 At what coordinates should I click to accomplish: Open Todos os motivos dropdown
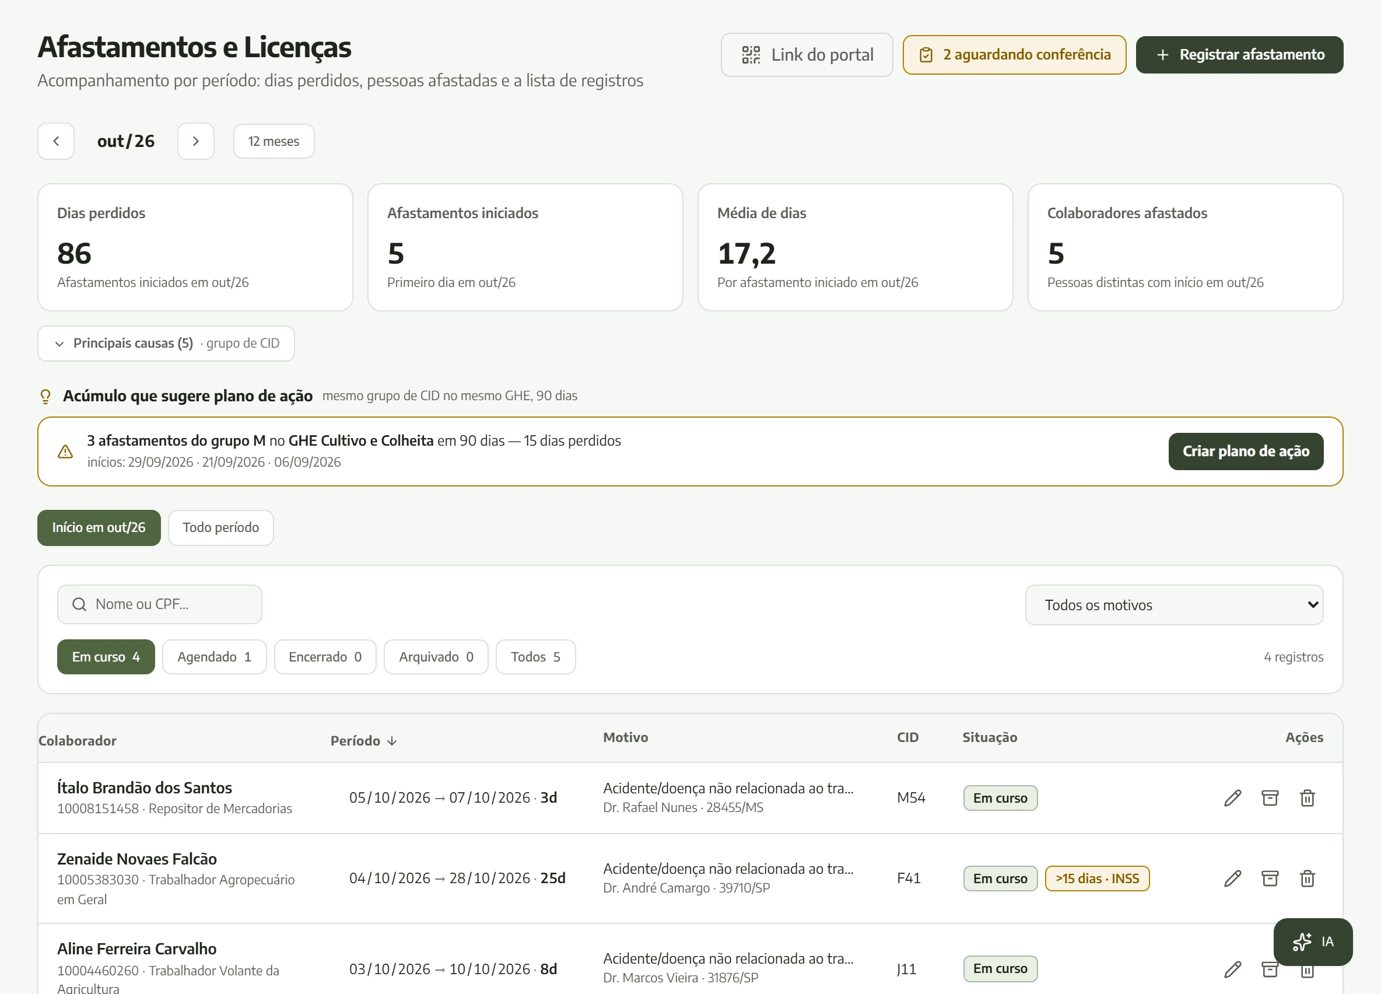coord(1174,605)
